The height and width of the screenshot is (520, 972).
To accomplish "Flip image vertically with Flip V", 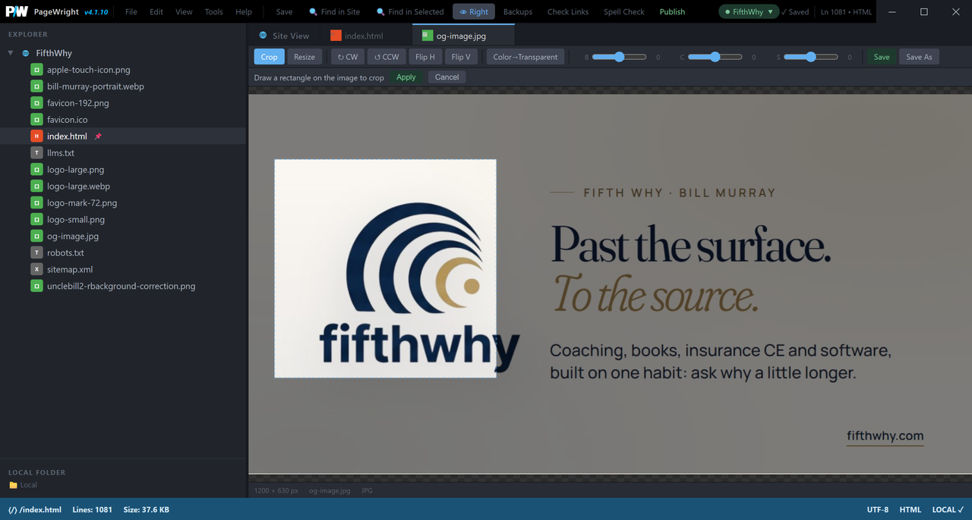I will click(x=461, y=57).
